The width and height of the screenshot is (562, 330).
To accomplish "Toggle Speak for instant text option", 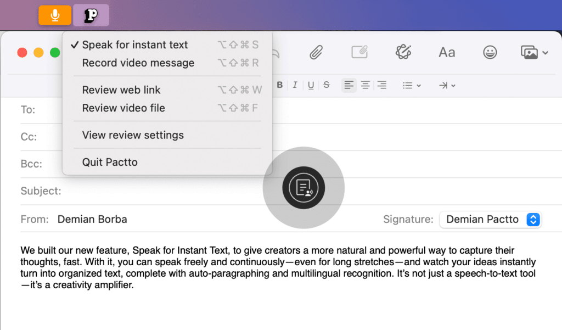I will [x=167, y=44].
